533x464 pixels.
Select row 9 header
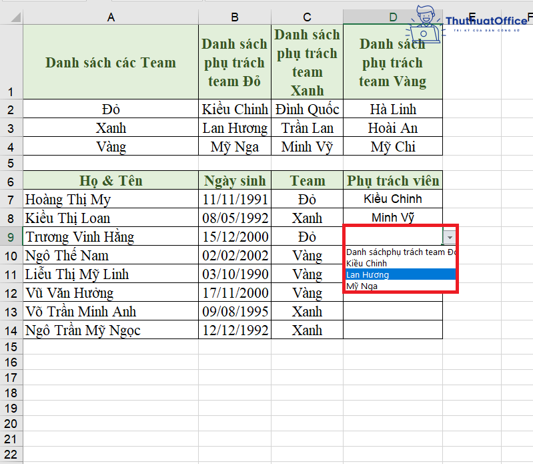(11, 236)
